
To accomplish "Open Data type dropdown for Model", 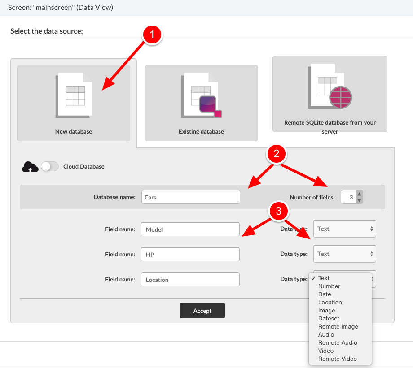I will click(x=344, y=229).
